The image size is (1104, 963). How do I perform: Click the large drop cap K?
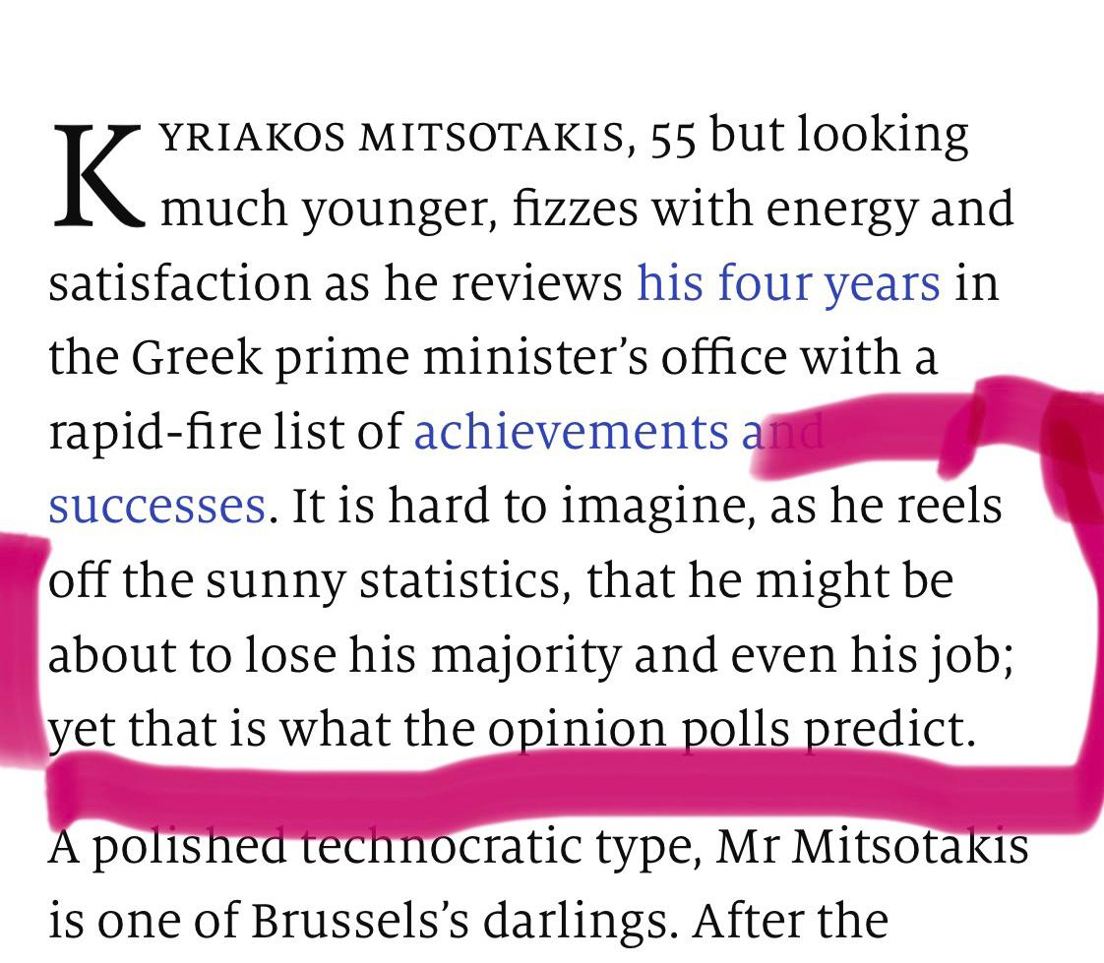(x=98, y=175)
